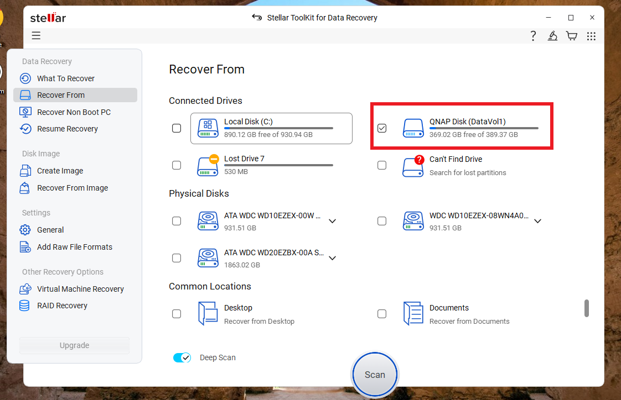Check the Local Disk (C:) checkbox

[177, 128]
